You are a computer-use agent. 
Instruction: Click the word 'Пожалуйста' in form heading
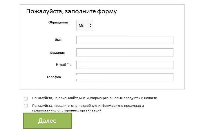coord(45,12)
